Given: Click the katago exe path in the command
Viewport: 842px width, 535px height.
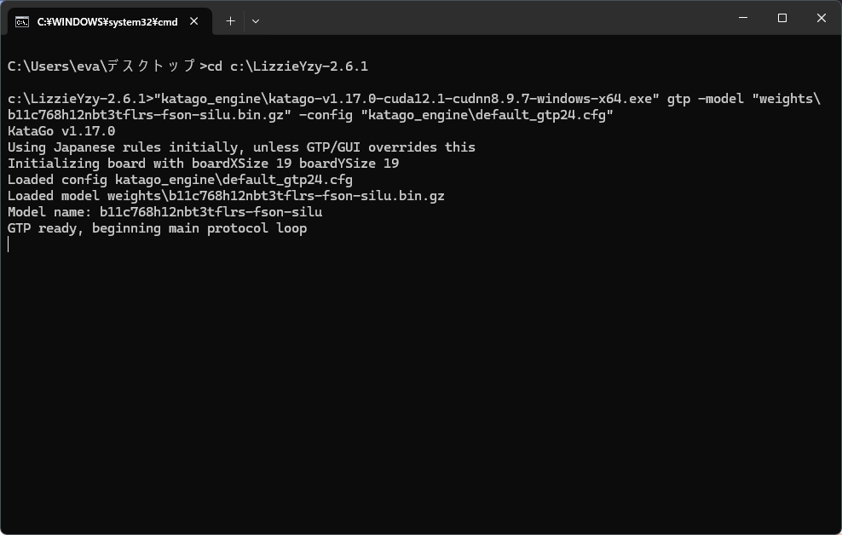Looking at the screenshot, I should (407, 99).
